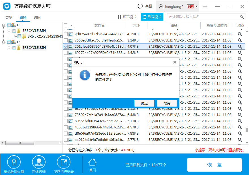Screen dimensions: 249x175
Task: Check the E: drive checkbox in tree
Action: tap(8, 42)
